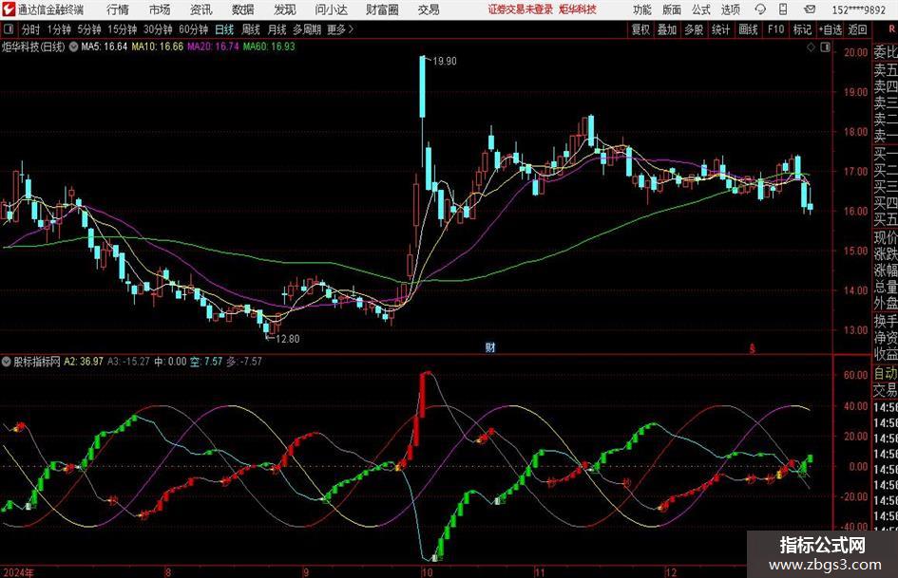Switch to the 5分钟 period tab
The image size is (898, 578).
(x=89, y=29)
